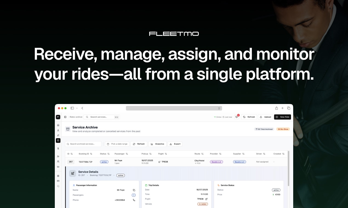Click the reader icon in address bar

[219, 108]
